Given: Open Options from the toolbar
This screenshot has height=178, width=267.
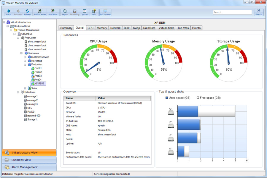Looking at the screenshot, I should coord(85,12).
